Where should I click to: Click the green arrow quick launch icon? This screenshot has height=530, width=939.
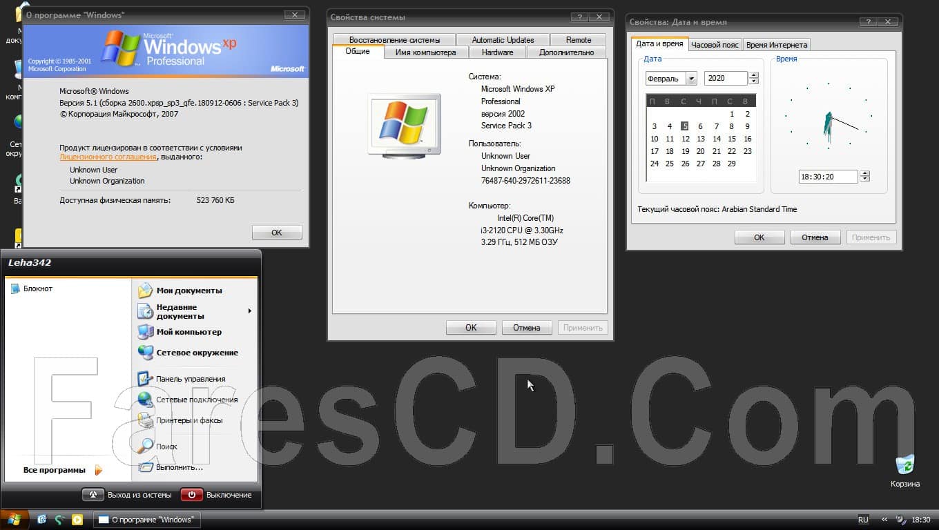[x=60, y=520]
